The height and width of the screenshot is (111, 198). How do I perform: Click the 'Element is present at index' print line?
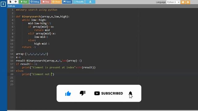pyautogui.click(x=59, y=68)
